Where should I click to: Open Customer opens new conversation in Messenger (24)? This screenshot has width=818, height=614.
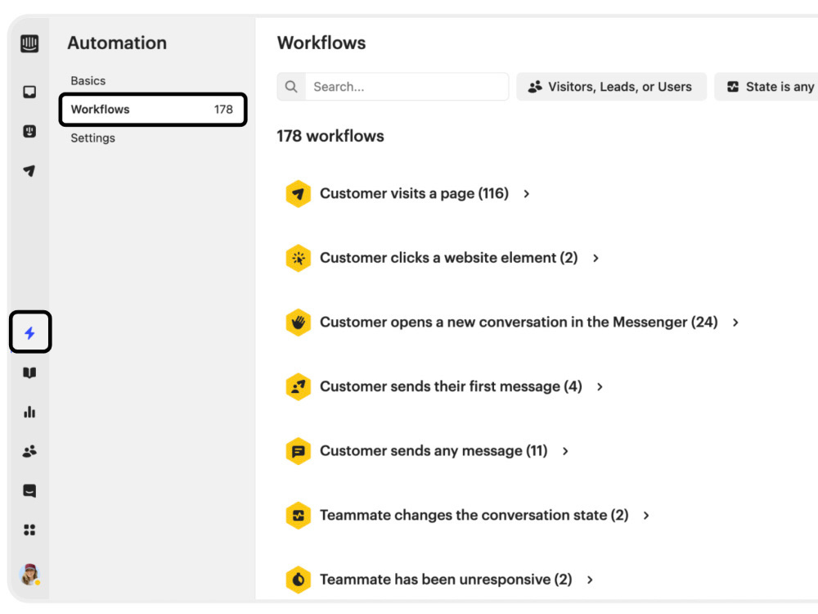tap(519, 322)
